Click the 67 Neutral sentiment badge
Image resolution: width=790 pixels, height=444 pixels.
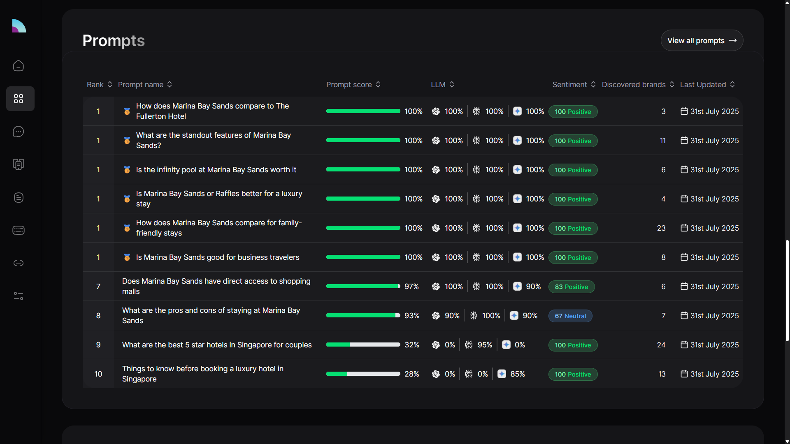point(570,316)
